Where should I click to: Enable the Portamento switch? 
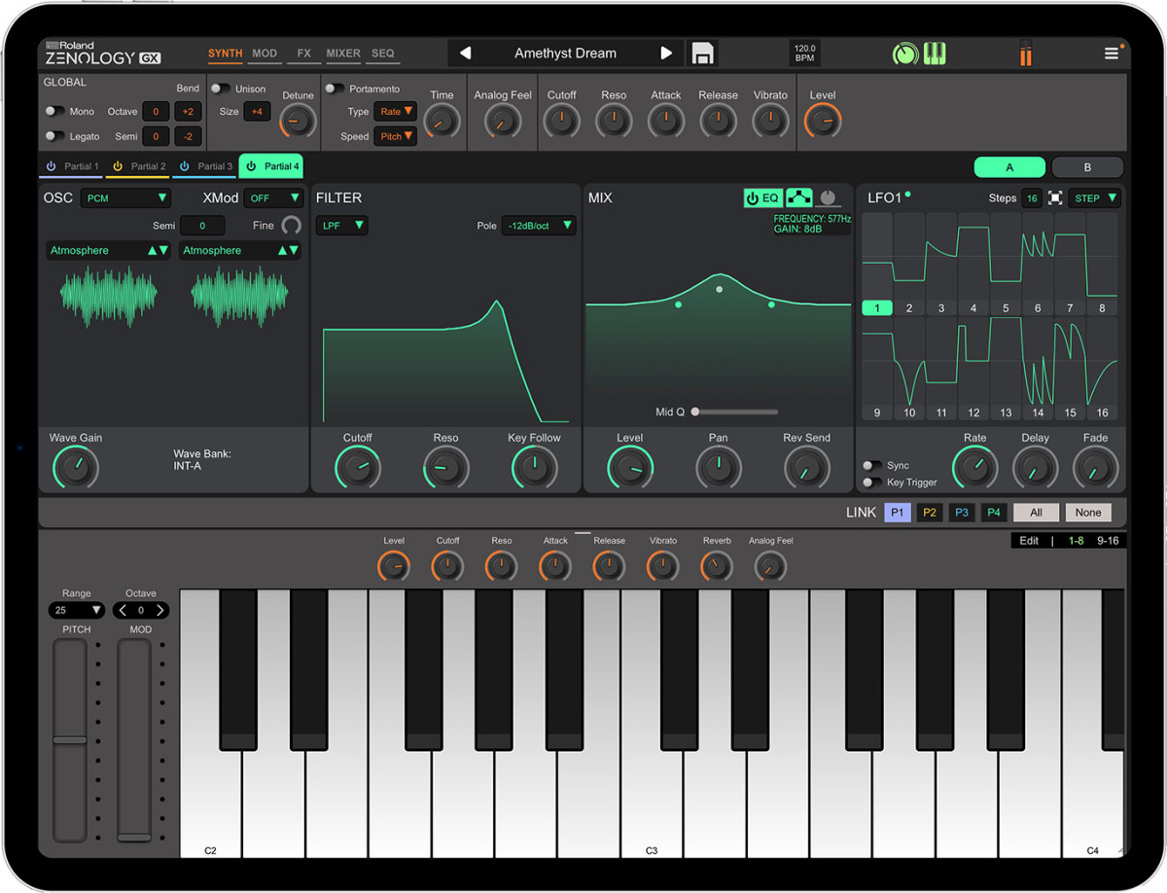tap(335, 89)
